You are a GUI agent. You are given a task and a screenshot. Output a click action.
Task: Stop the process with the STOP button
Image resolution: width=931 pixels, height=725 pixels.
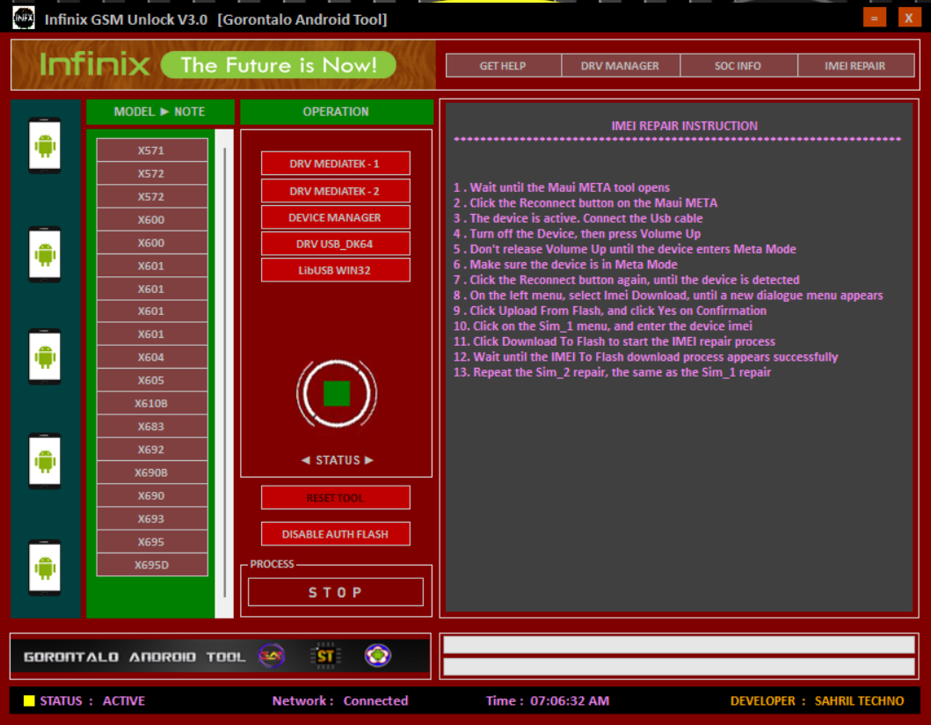pyautogui.click(x=336, y=592)
